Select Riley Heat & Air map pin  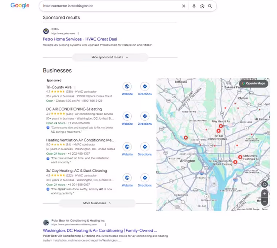pyautogui.click(x=221, y=126)
